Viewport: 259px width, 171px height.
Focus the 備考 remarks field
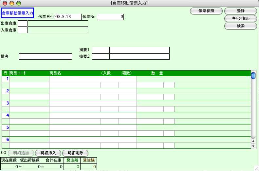pyautogui.click(x=45, y=57)
